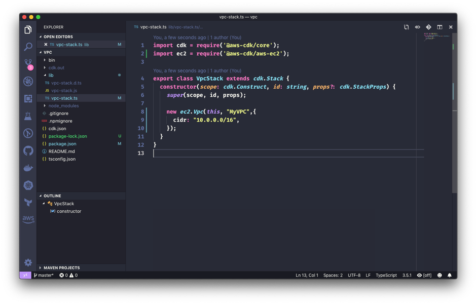Open the .gitignore file
The width and height of the screenshot is (476, 304).
81,113
